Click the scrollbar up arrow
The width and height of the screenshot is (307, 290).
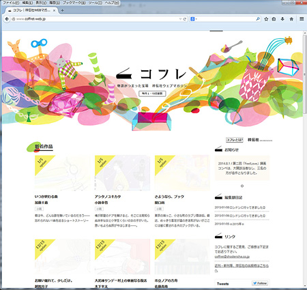[x=305, y=33]
